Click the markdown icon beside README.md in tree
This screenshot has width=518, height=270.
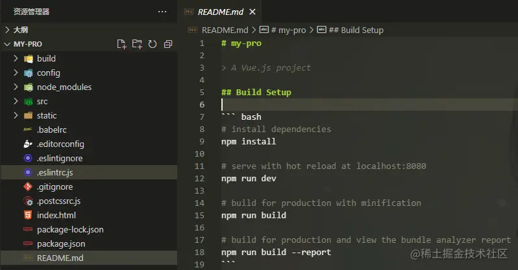(x=28, y=258)
